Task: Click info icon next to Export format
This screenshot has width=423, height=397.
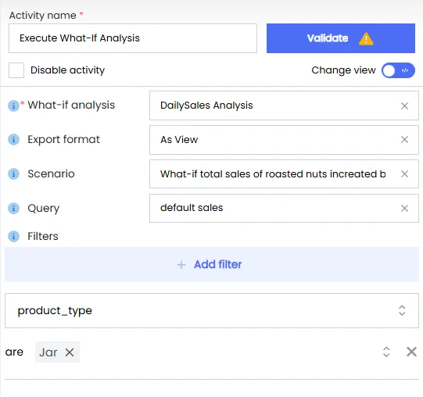Action: point(13,140)
